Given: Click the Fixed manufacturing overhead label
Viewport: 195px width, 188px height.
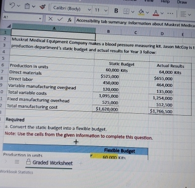Looking at the screenshot, I should tap(38, 100).
